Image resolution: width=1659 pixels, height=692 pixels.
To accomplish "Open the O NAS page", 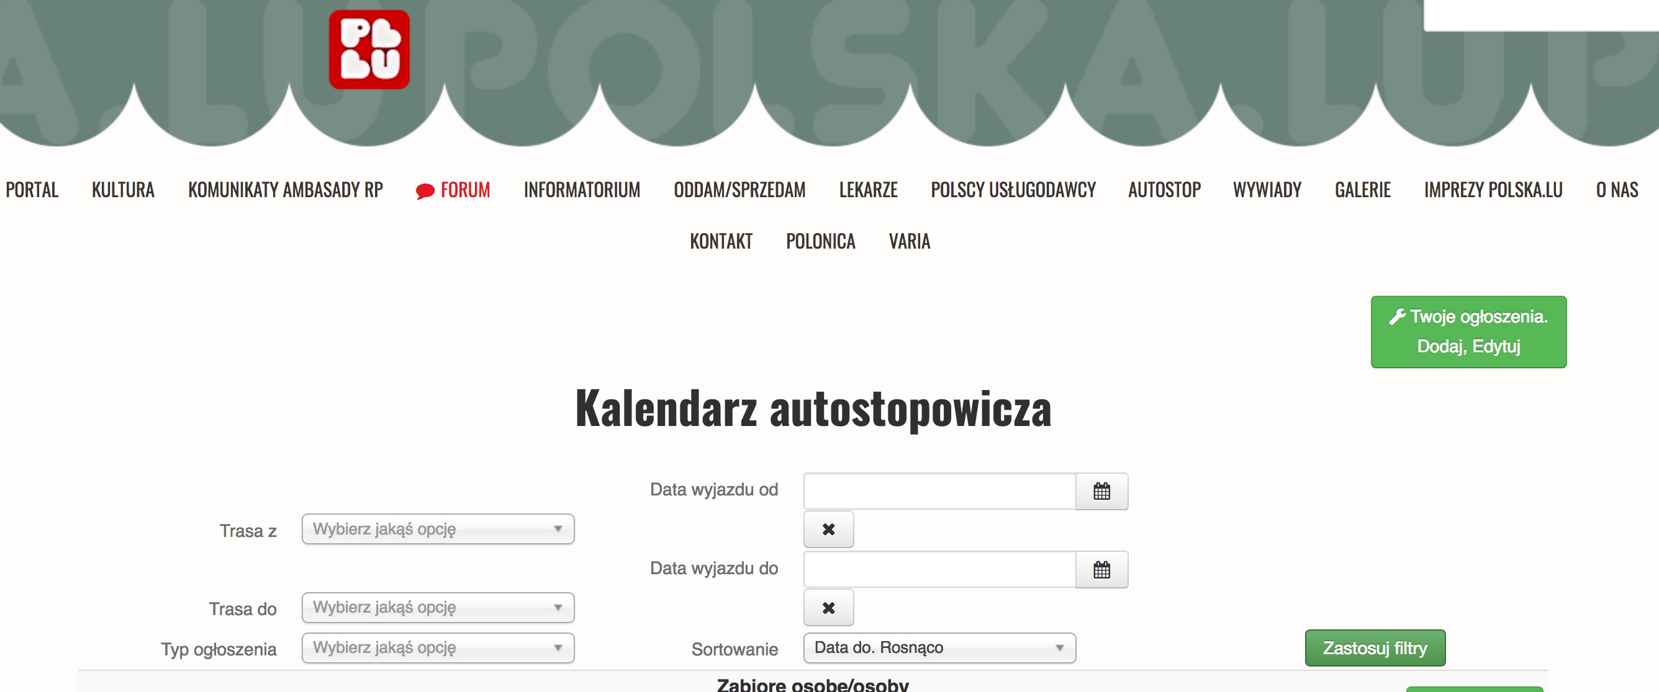I will coord(1617,190).
